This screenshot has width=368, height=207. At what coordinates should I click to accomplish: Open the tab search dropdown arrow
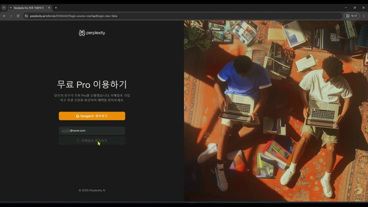pyautogui.click(x=4, y=8)
